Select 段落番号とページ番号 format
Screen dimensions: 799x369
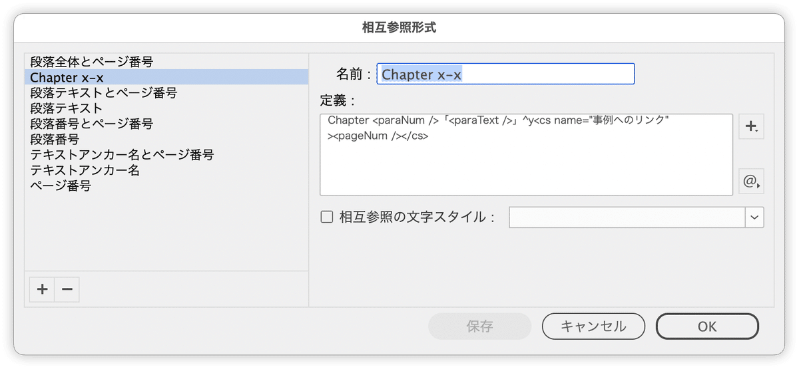point(92,124)
